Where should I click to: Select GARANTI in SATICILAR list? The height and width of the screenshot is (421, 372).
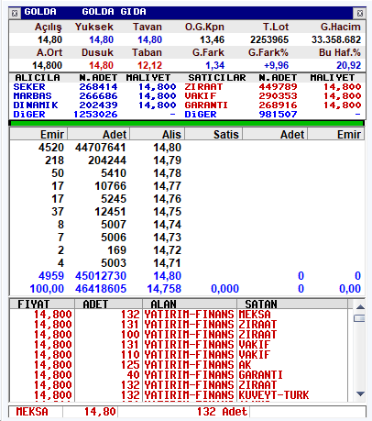coord(206,105)
